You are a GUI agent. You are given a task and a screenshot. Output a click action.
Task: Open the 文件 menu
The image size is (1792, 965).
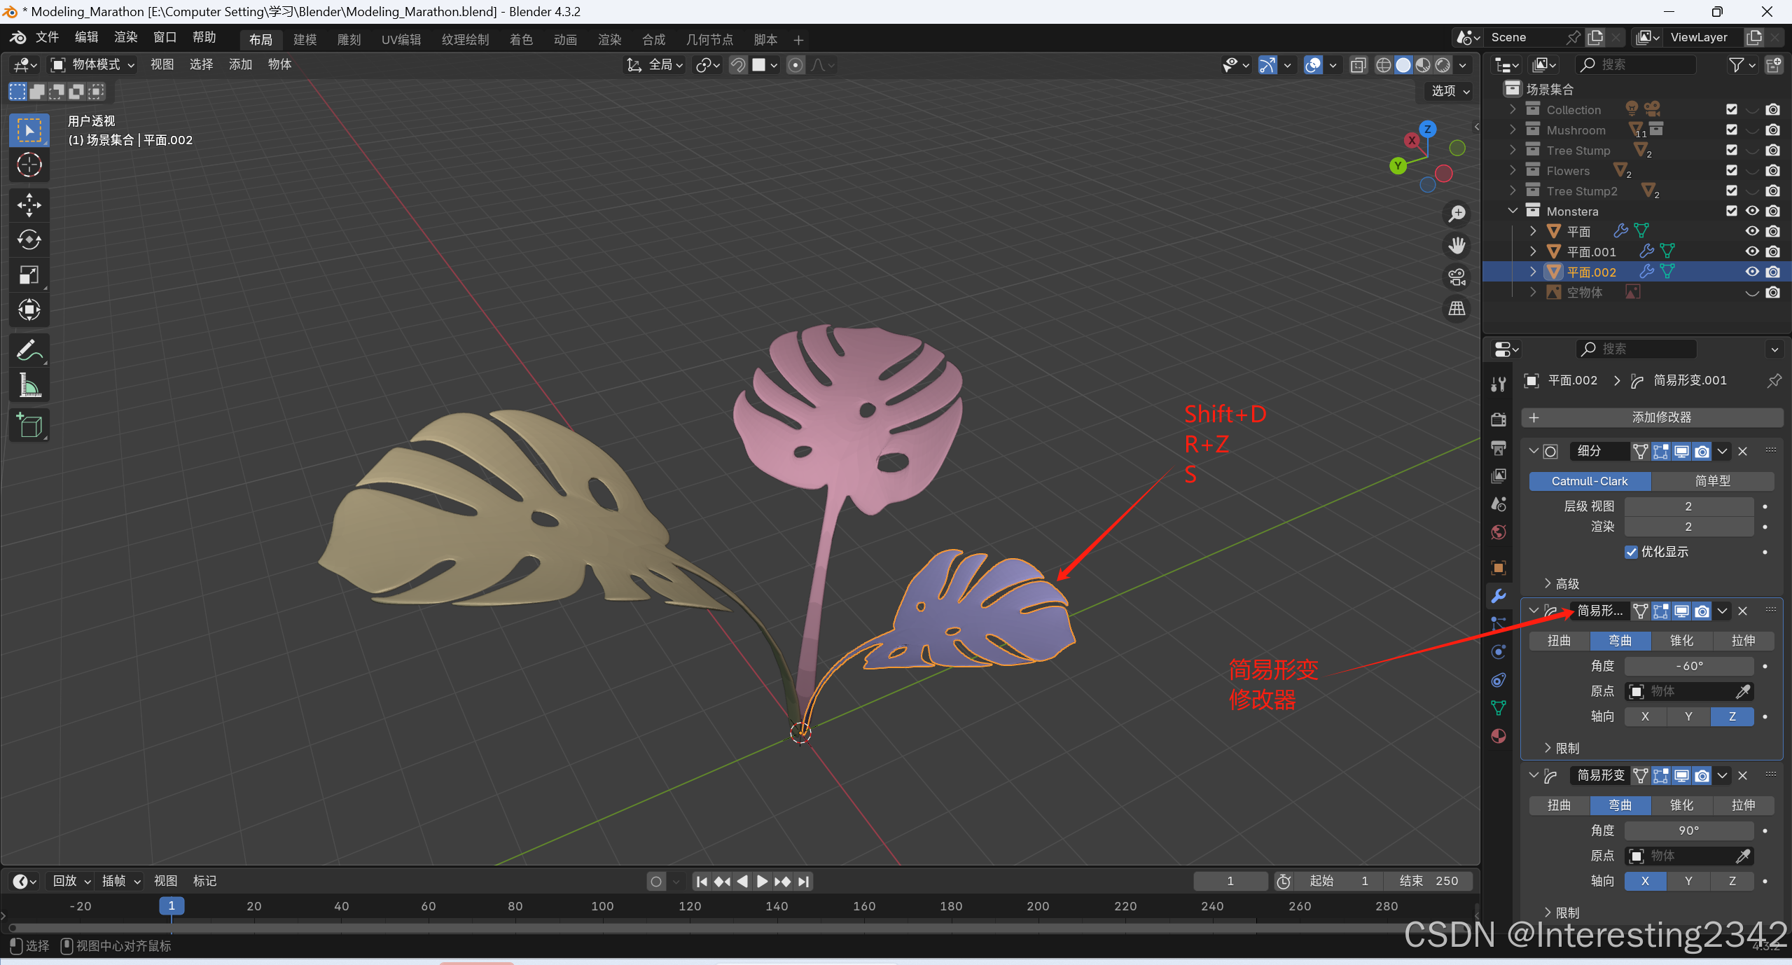[47, 37]
